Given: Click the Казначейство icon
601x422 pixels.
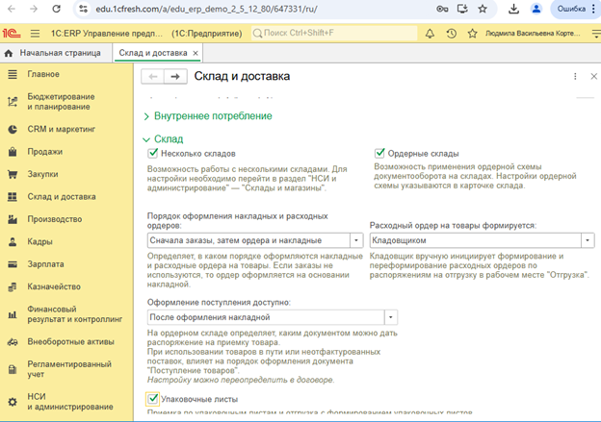Looking at the screenshot, I should point(13,286).
